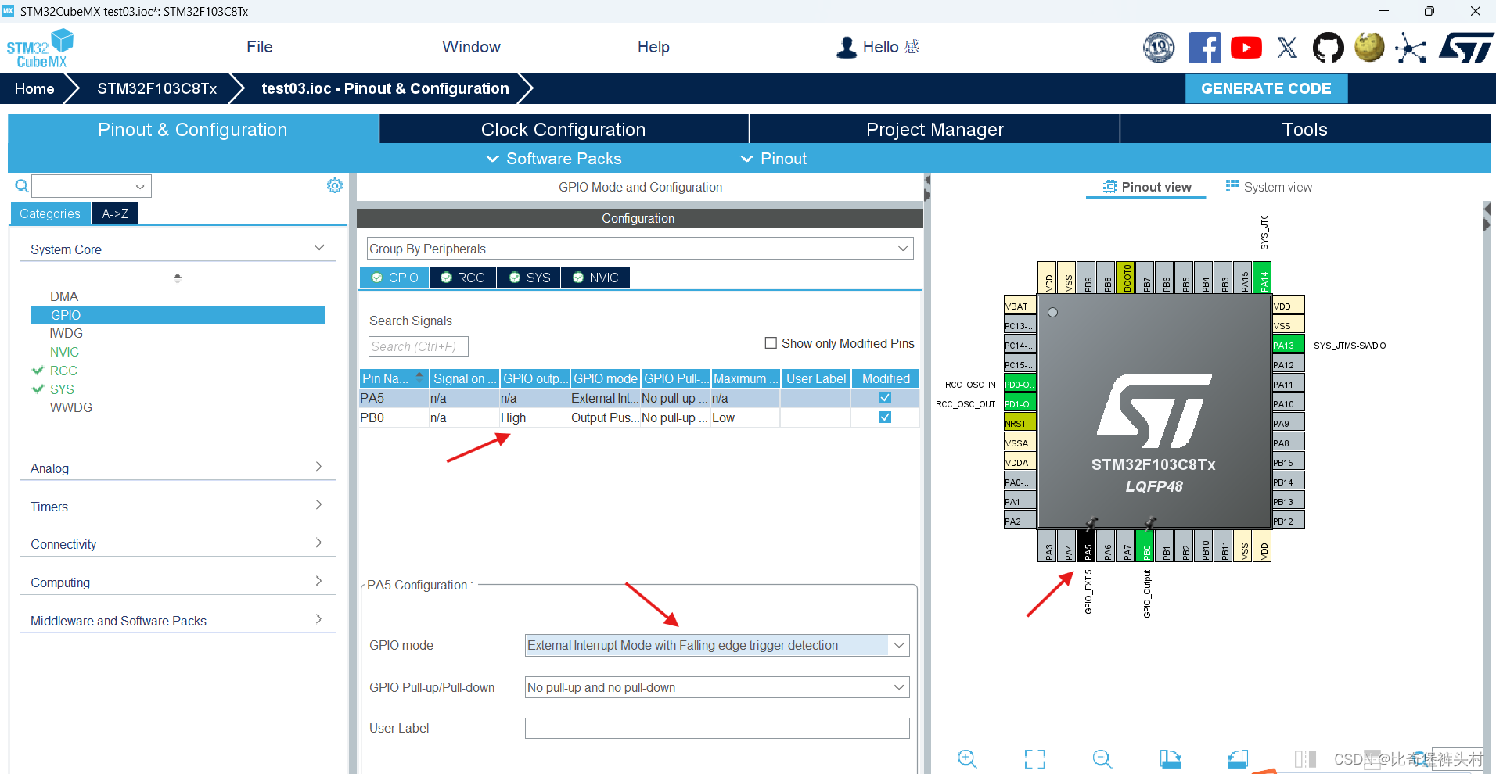Select pin PA13 on the chip

[x=1288, y=345]
